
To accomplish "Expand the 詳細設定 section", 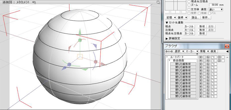I will pos(167,38).
